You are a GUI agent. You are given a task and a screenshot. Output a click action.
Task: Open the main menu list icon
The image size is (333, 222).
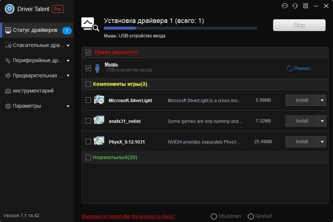(305, 6)
